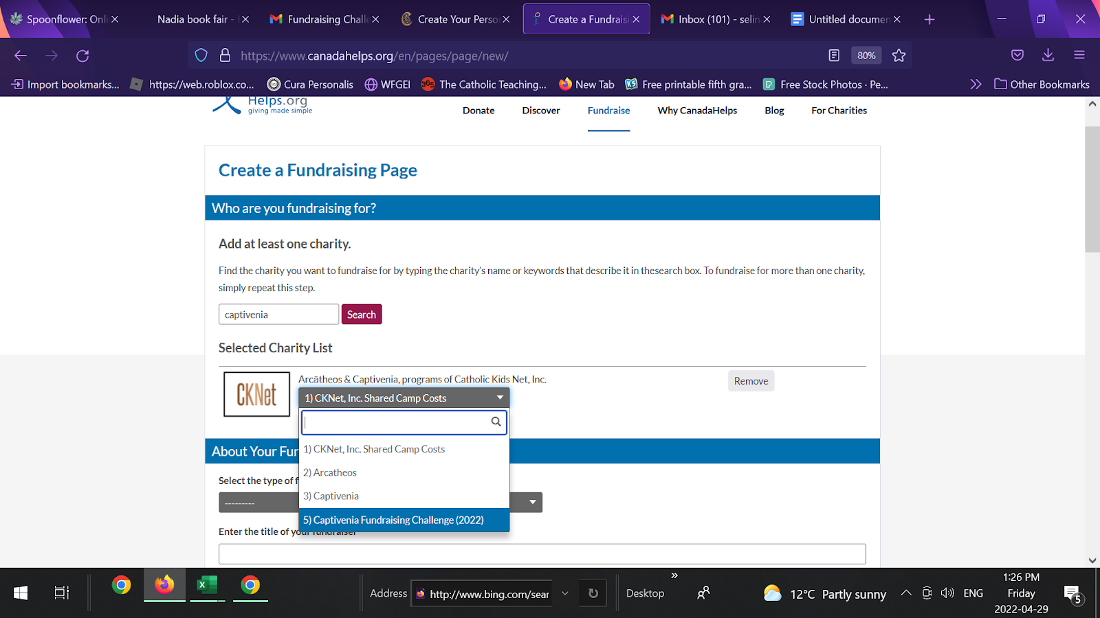Screen dimensions: 1100x618
Task: Open site padlock security info
Action: tap(225, 56)
